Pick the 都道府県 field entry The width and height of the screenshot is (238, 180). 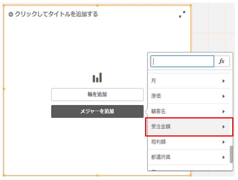161,157
